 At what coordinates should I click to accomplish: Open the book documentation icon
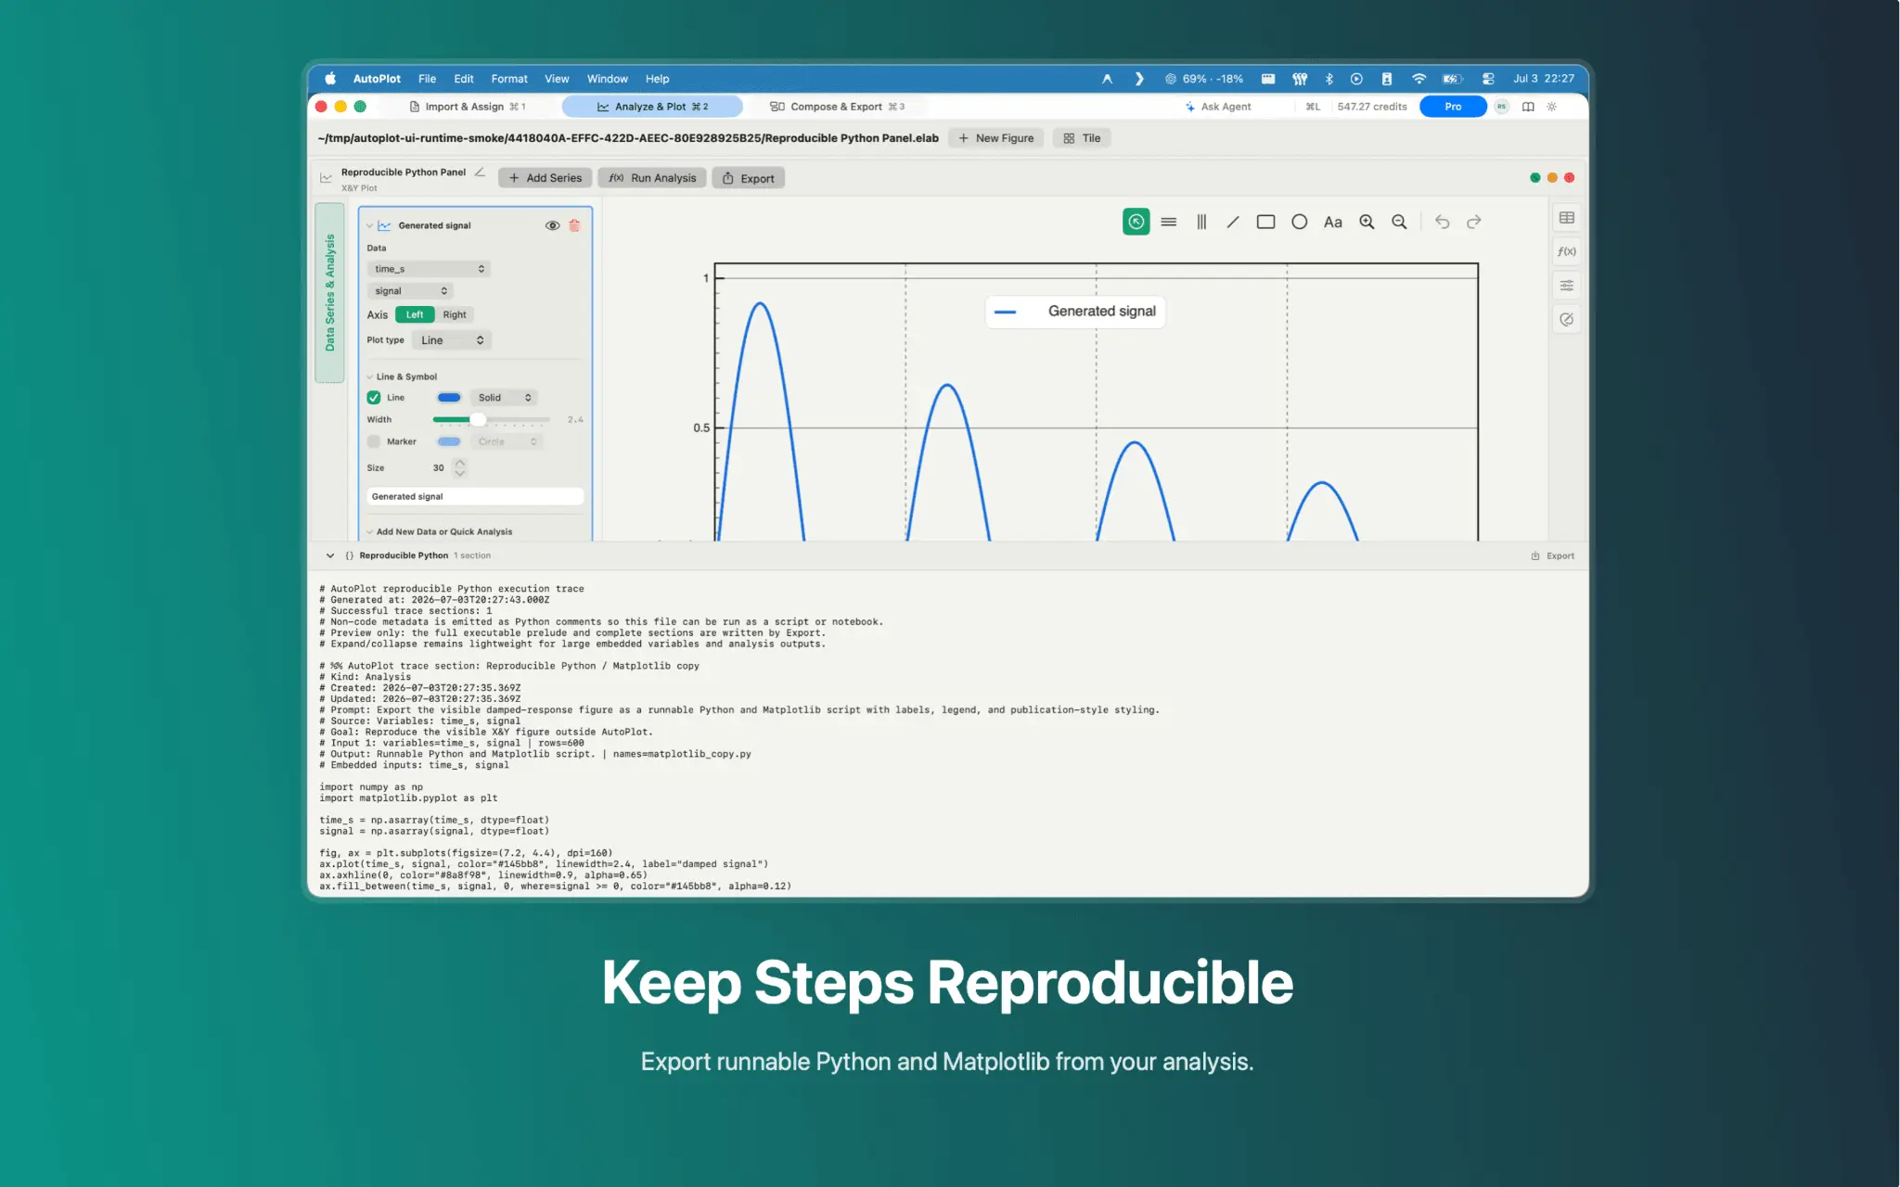[1528, 107]
